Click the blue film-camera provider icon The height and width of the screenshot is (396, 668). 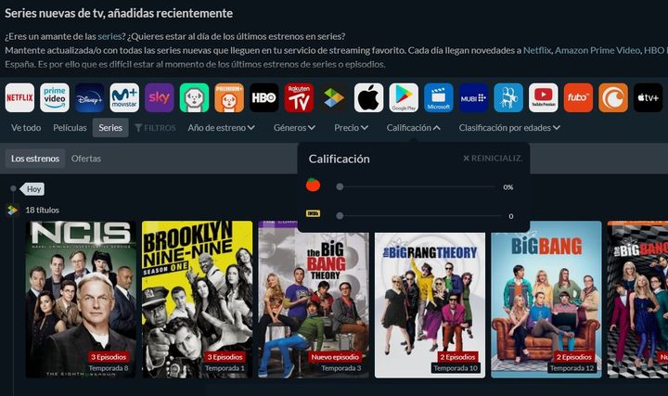(x=508, y=97)
